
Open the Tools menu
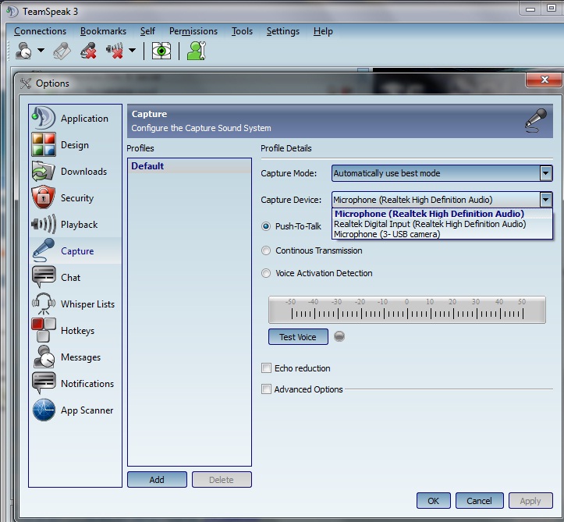(x=242, y=31)
